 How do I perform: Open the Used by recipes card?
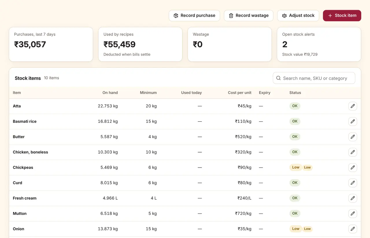140,44
